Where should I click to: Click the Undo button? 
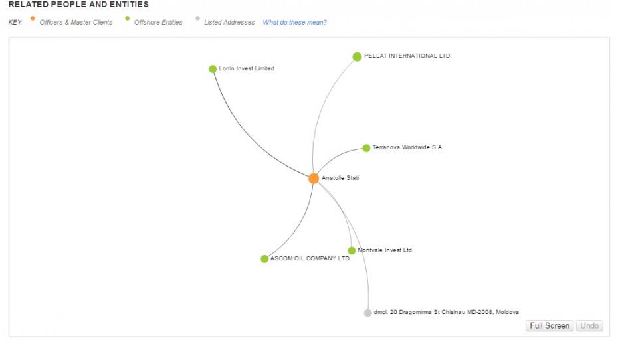point(589,326)
